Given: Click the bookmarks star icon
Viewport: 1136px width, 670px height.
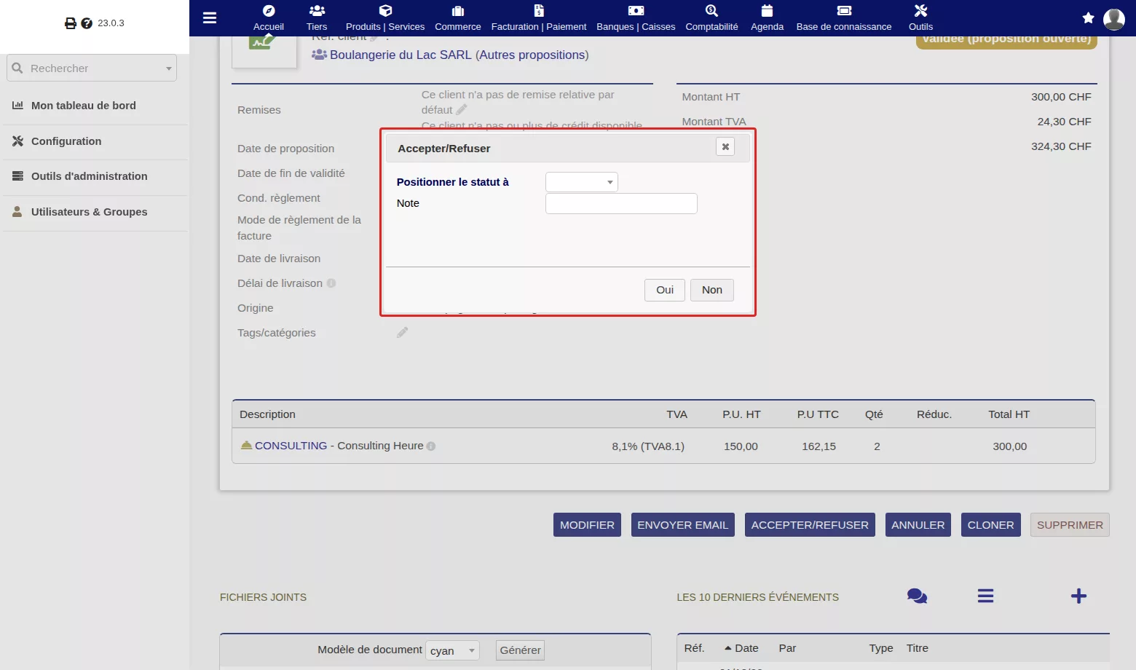Looking at the screenshot, I should (1088, 18).
